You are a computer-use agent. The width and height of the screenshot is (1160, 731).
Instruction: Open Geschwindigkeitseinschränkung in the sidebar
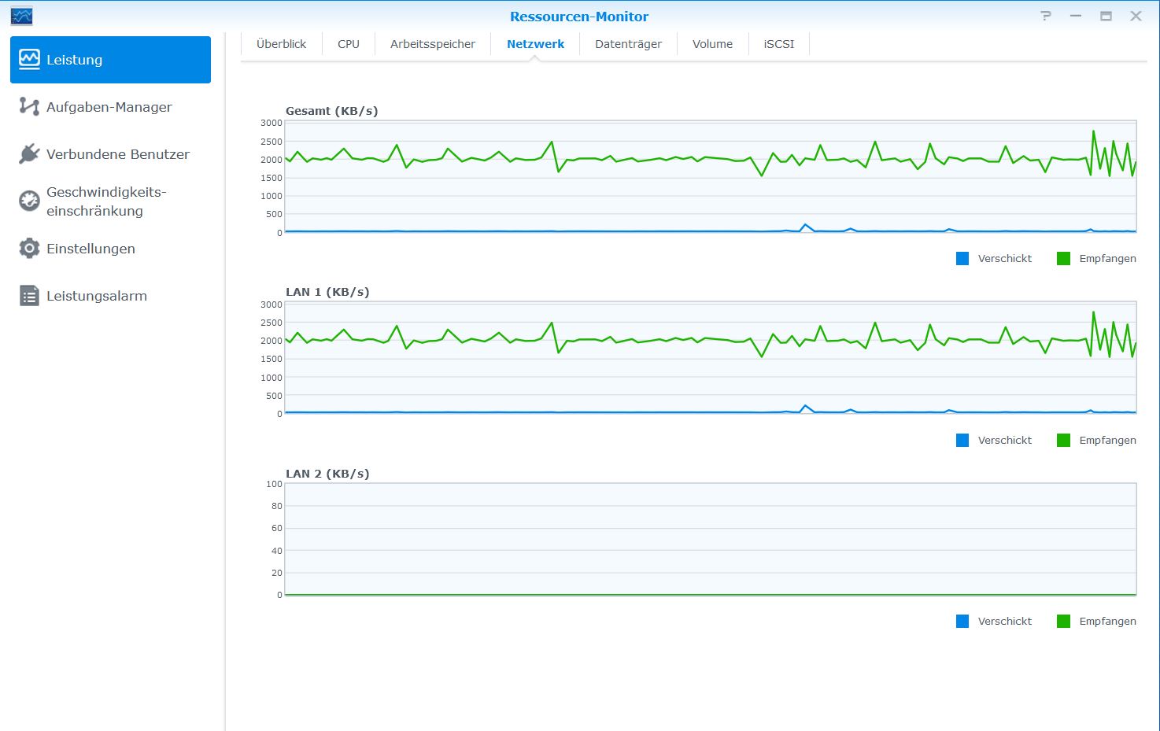[x=110, y=201]
